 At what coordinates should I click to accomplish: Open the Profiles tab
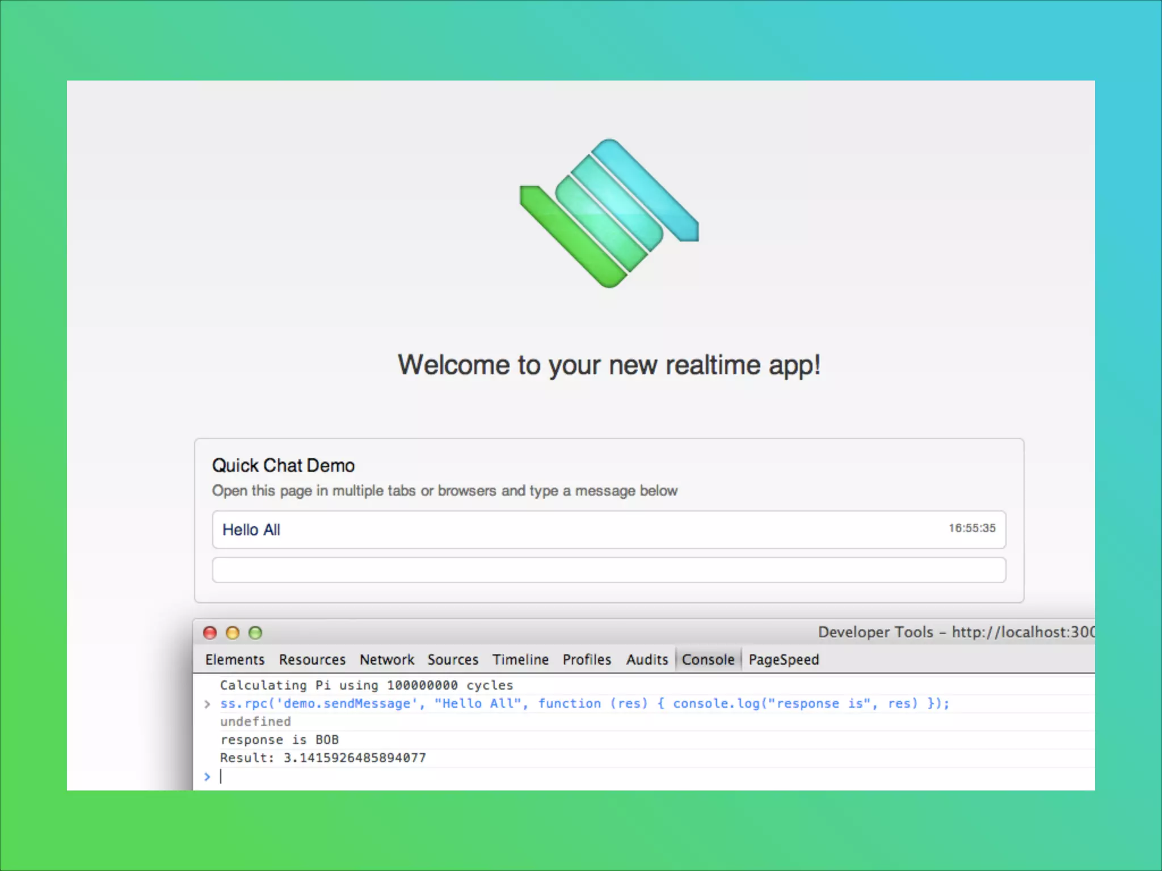click(x=587, y=659)
